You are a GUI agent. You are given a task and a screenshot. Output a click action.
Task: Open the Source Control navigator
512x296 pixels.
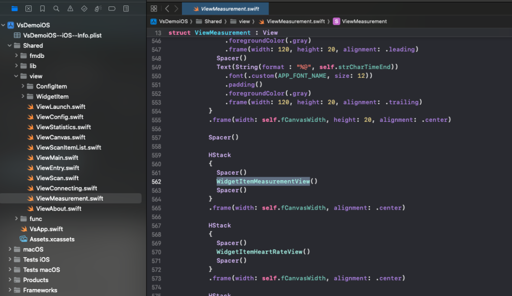[x=28, y=8]
